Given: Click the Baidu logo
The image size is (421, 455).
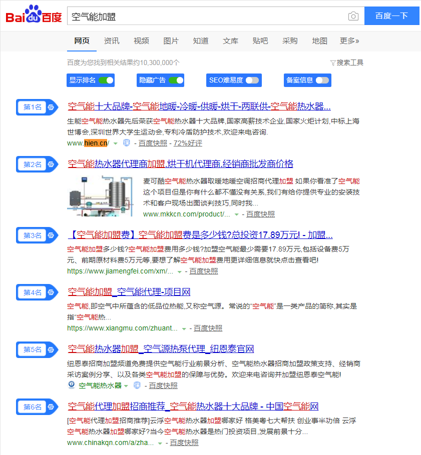Looking at the screenshot, I should (34, 14).
